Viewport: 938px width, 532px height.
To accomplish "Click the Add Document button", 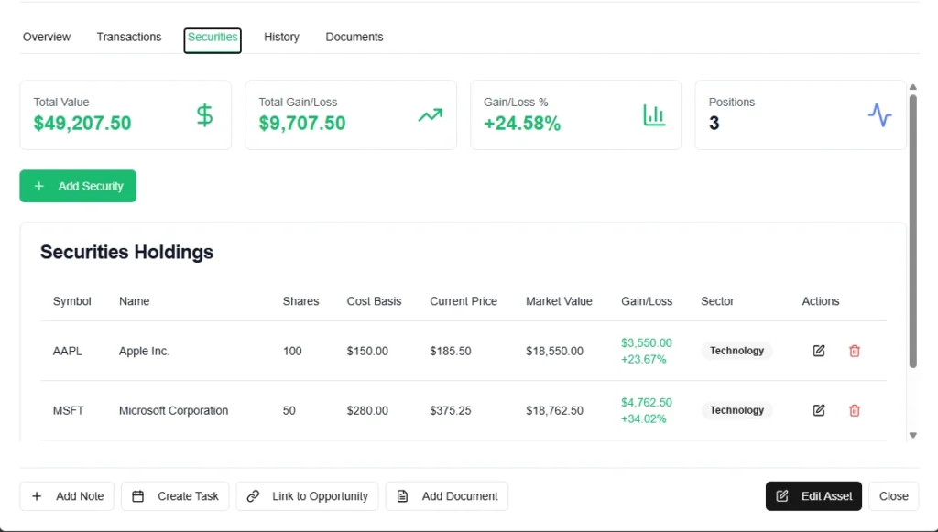I will coord(447,496).
